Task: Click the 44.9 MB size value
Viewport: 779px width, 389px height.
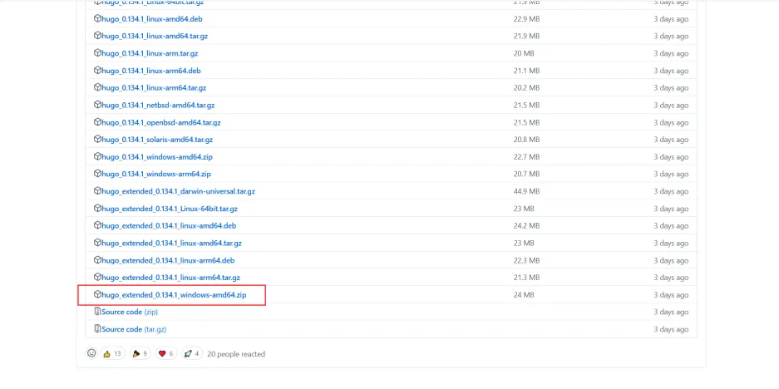Action: (526, 191)
